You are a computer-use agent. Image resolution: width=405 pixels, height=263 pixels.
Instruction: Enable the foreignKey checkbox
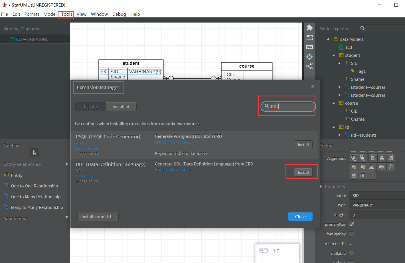[352, 234]
